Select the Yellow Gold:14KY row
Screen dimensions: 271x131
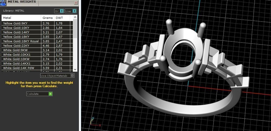37,32
